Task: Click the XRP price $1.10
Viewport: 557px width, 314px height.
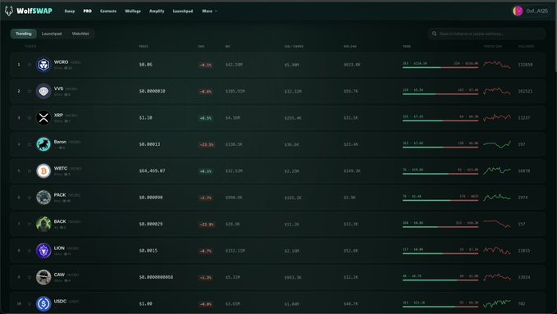Action: (x=146, y=117)
